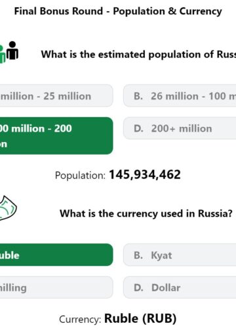The height and width of the screenshot is (330, 236).
Task: Choose answer D. Dollar
Action: [180, 287]
